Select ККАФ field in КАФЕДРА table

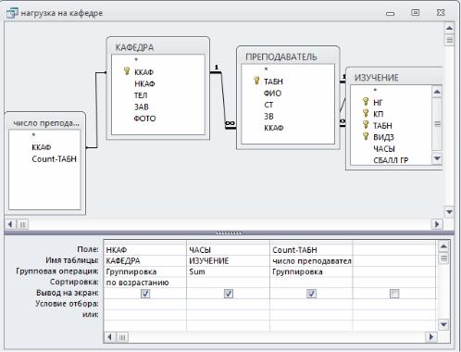tap(143, 72)
